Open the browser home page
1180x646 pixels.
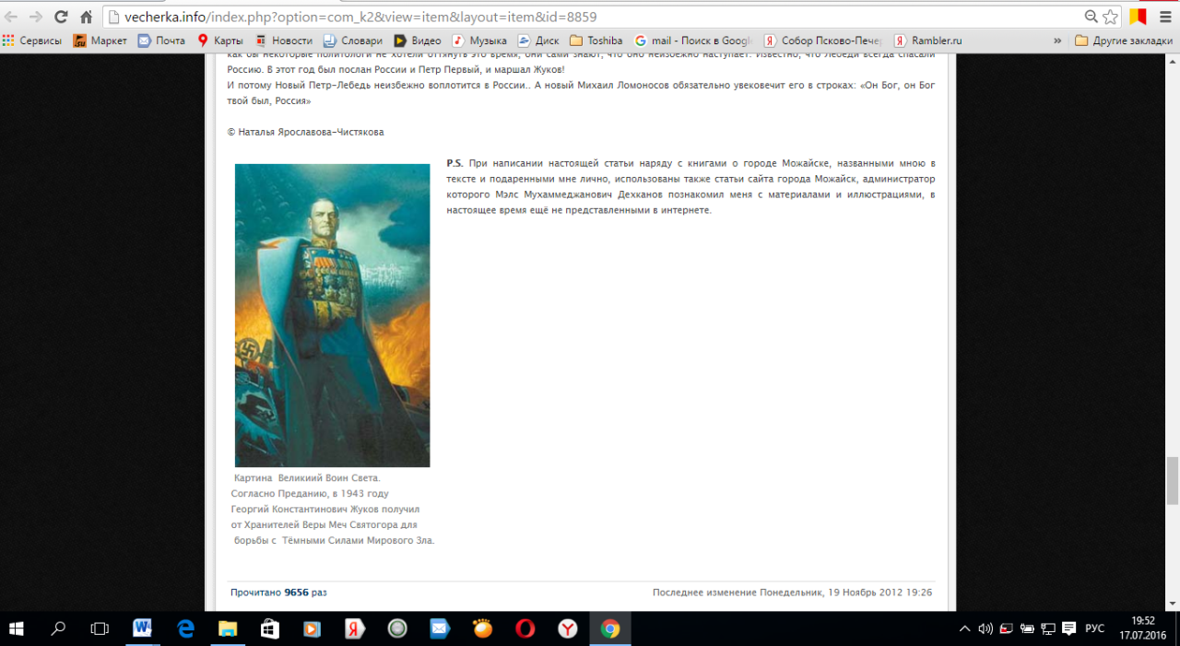click(86, 17)
